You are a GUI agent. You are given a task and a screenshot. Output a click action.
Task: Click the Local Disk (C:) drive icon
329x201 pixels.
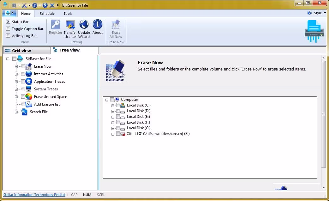[123, 105]
